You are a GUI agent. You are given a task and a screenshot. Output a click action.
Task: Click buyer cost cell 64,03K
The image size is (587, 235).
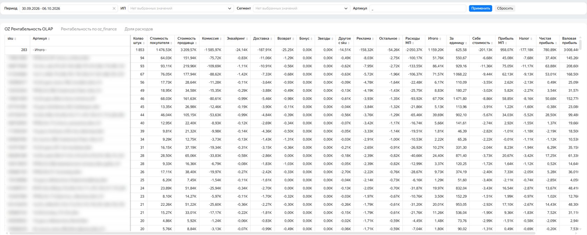pos(166,58)
